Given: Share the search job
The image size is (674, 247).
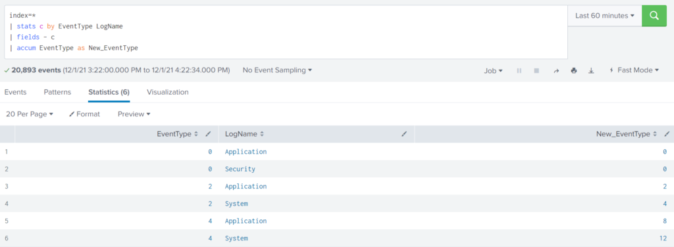Looking at the screenshot, I should [x=556, y=71].
